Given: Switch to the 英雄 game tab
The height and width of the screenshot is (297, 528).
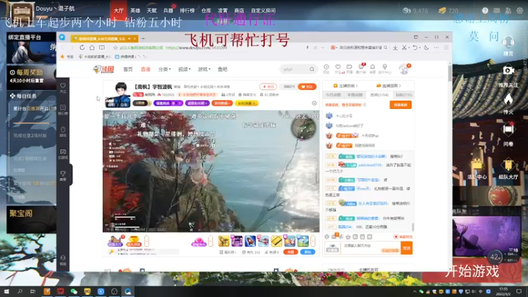Looking at the screenshot, I should click(x=135, y=11).
